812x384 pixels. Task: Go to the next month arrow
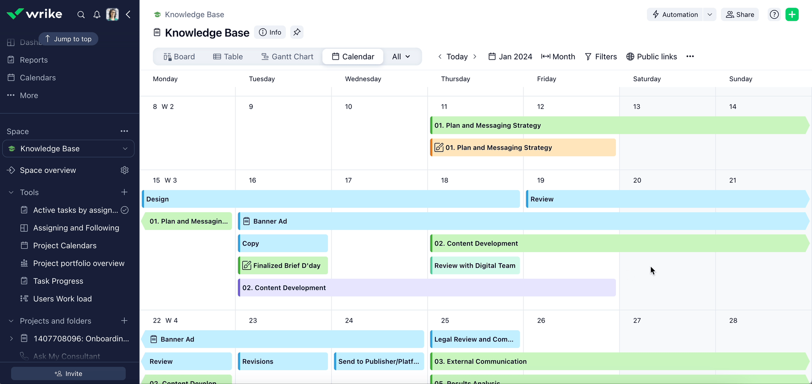click(x=475, y=56)
